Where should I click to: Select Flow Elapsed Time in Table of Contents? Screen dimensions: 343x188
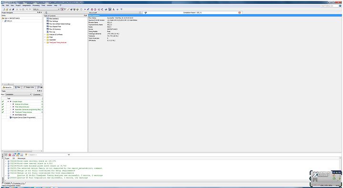pyautogui.click(x=55, y=27)
